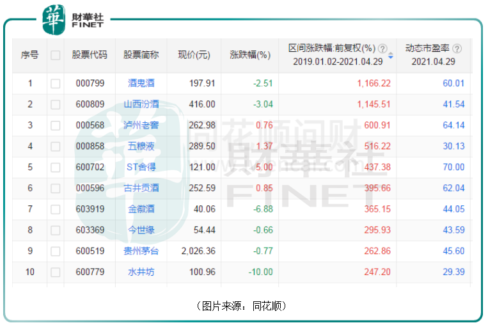Click change value -10.00
The width and height of the screenshot is (488, 325).
[260, 272]
